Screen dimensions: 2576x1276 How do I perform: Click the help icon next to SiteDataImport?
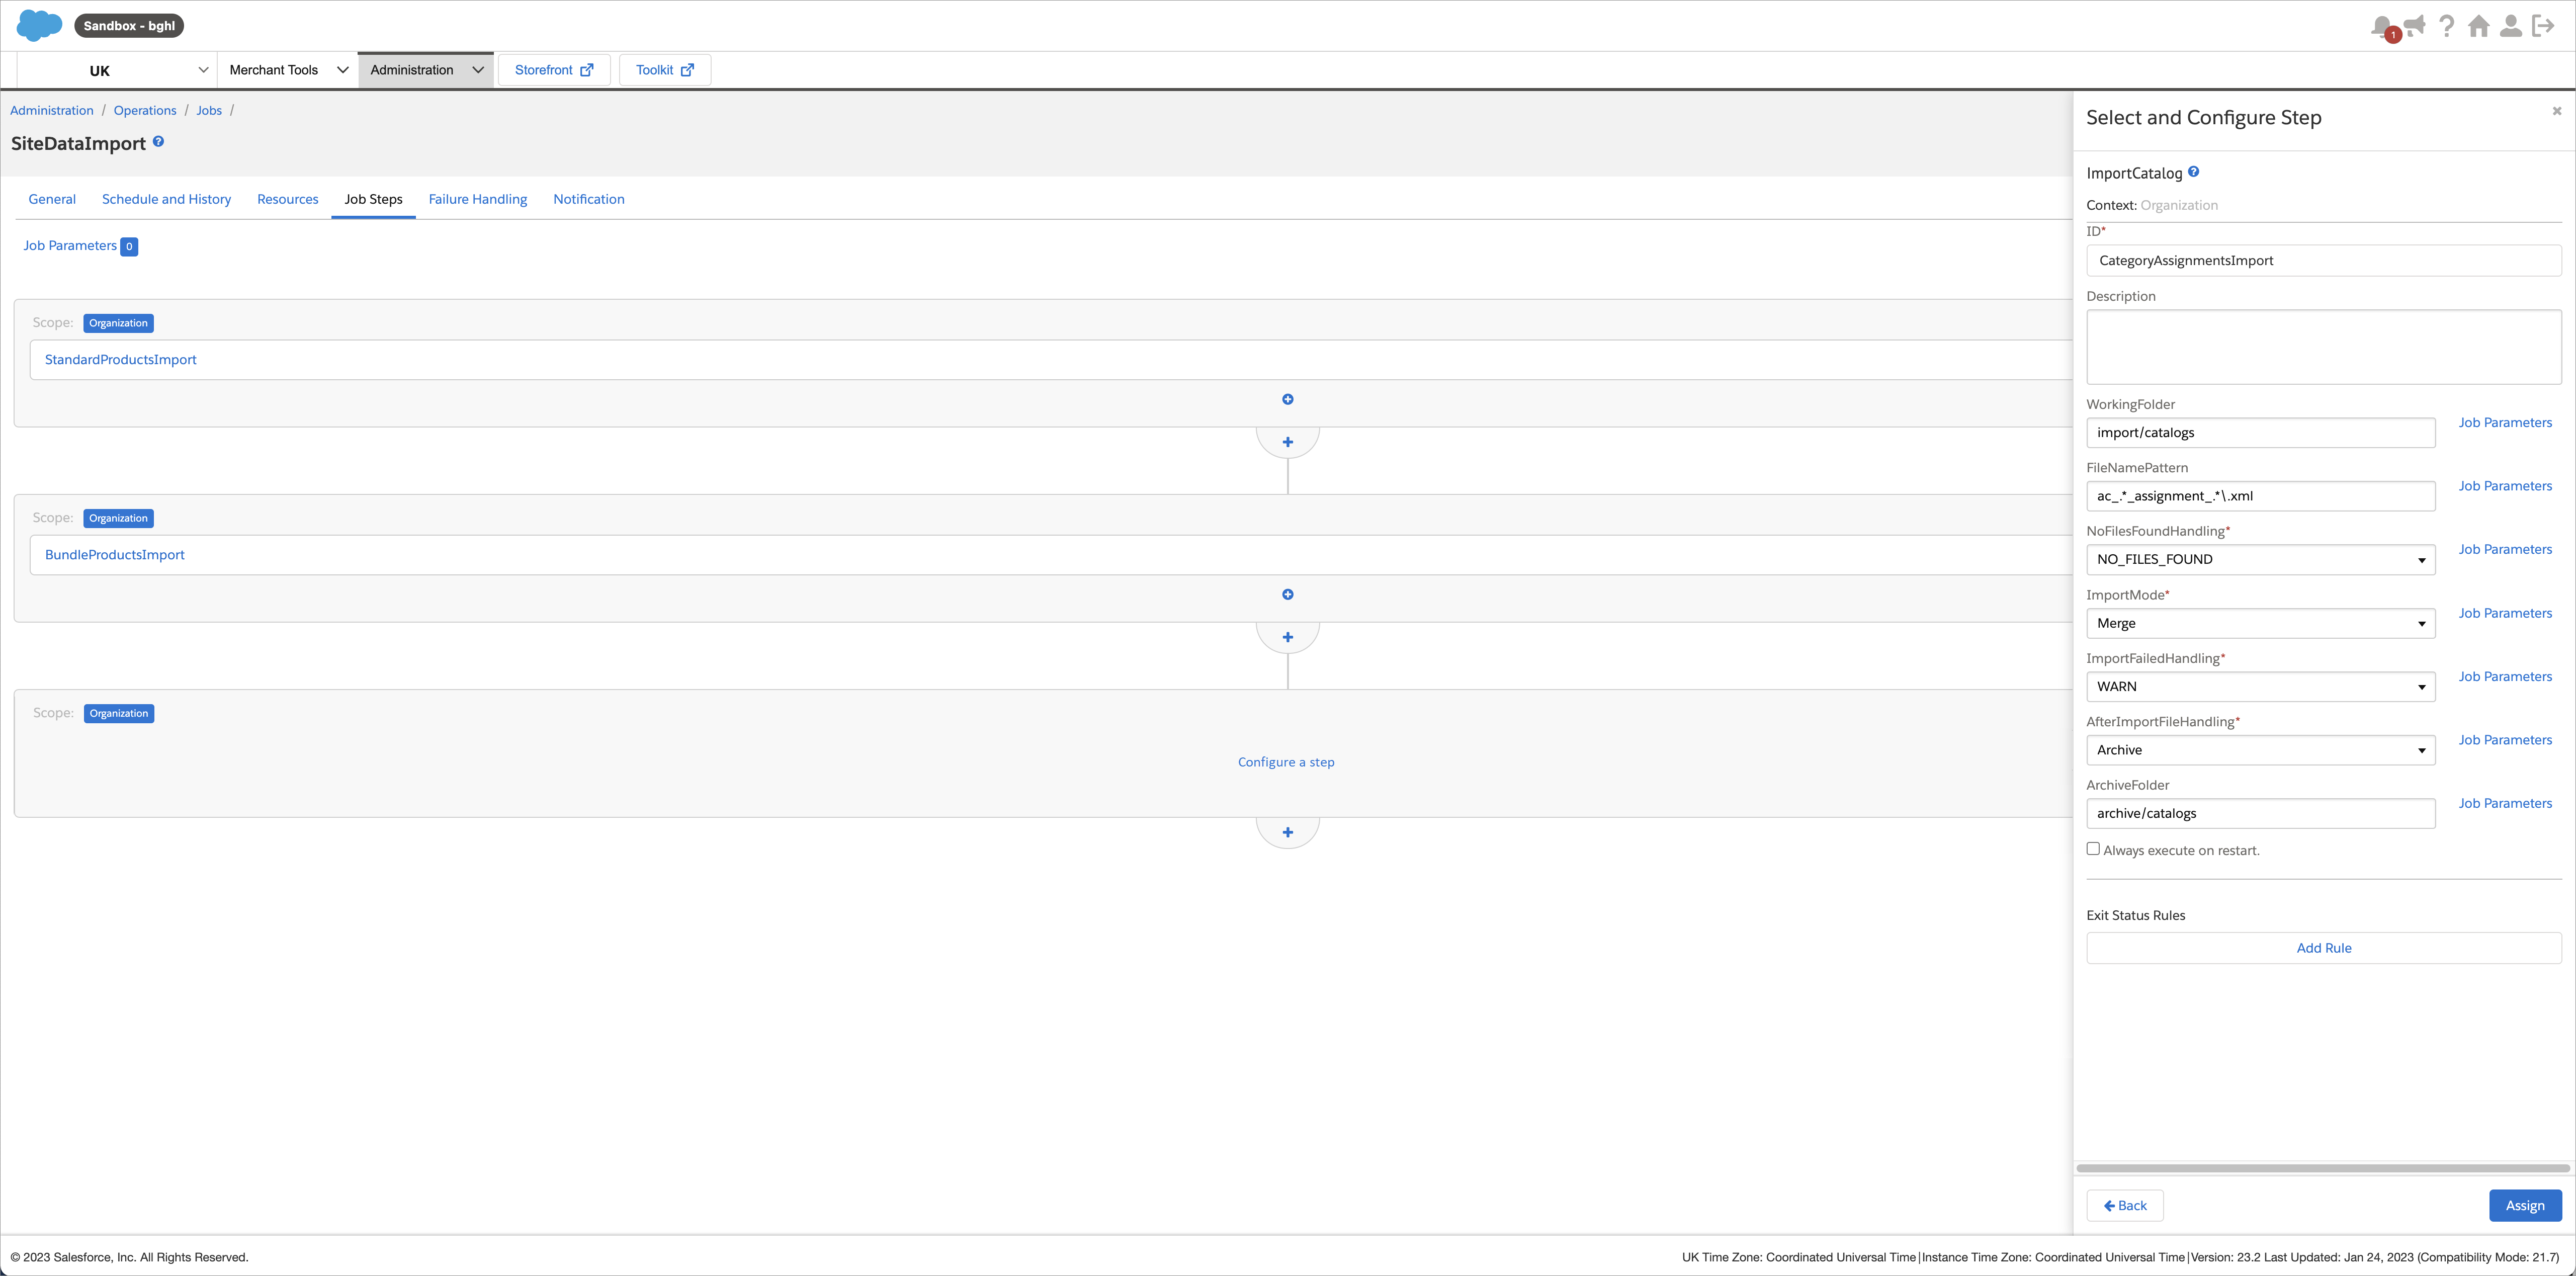158,142
